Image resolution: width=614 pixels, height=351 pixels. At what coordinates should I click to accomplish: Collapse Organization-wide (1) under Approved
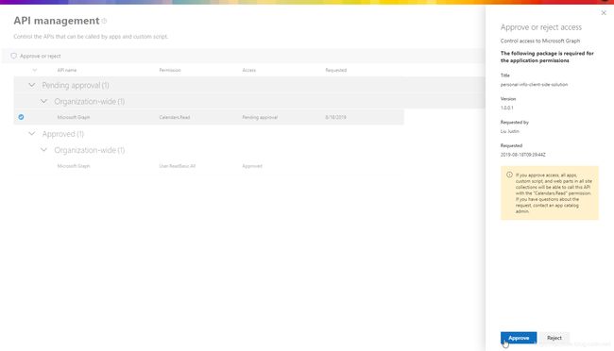(43, 150)
